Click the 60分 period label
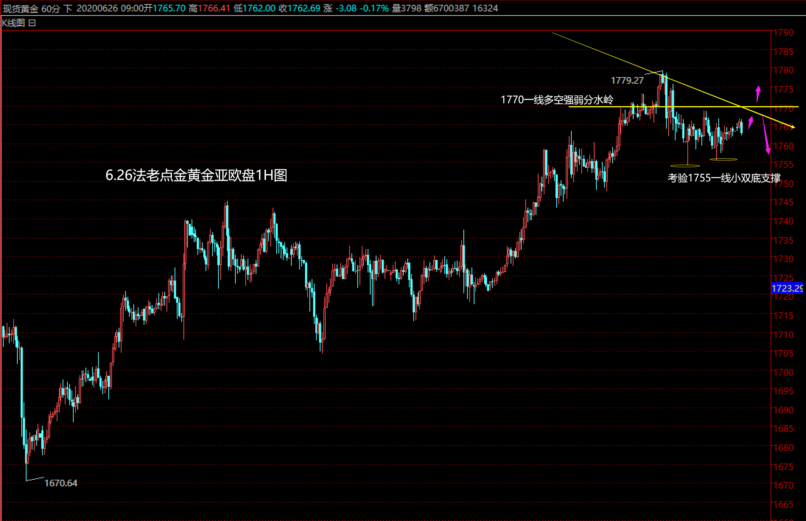 pyautogui.click(x=50, y=8)
